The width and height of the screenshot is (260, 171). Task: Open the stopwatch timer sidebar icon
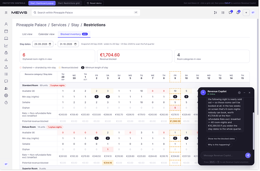pyautogui.click(x=6, y=103)
